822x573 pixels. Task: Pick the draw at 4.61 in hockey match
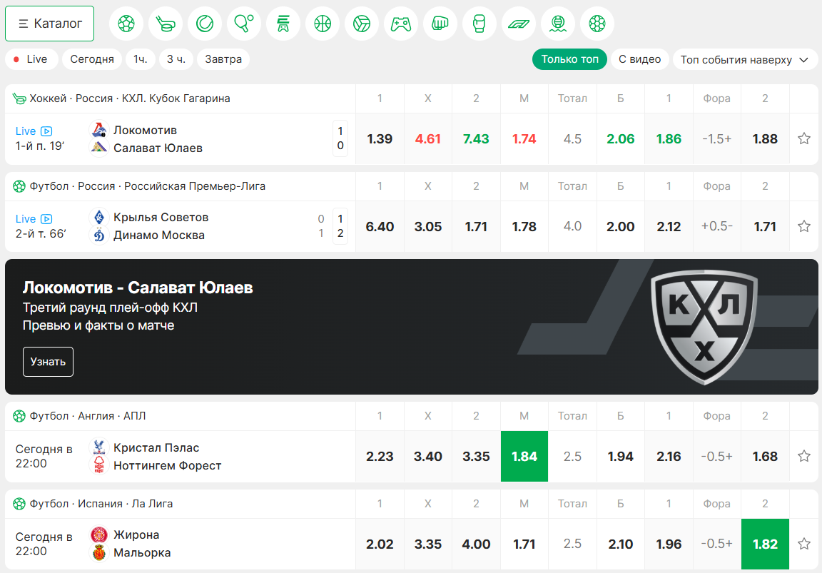[428, 139]
